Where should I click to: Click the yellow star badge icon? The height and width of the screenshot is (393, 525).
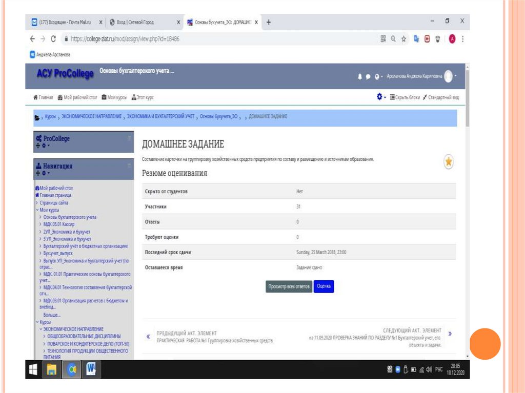[449, 162]
